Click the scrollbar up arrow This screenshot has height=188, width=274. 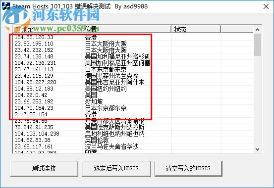(x=257, y=30)
